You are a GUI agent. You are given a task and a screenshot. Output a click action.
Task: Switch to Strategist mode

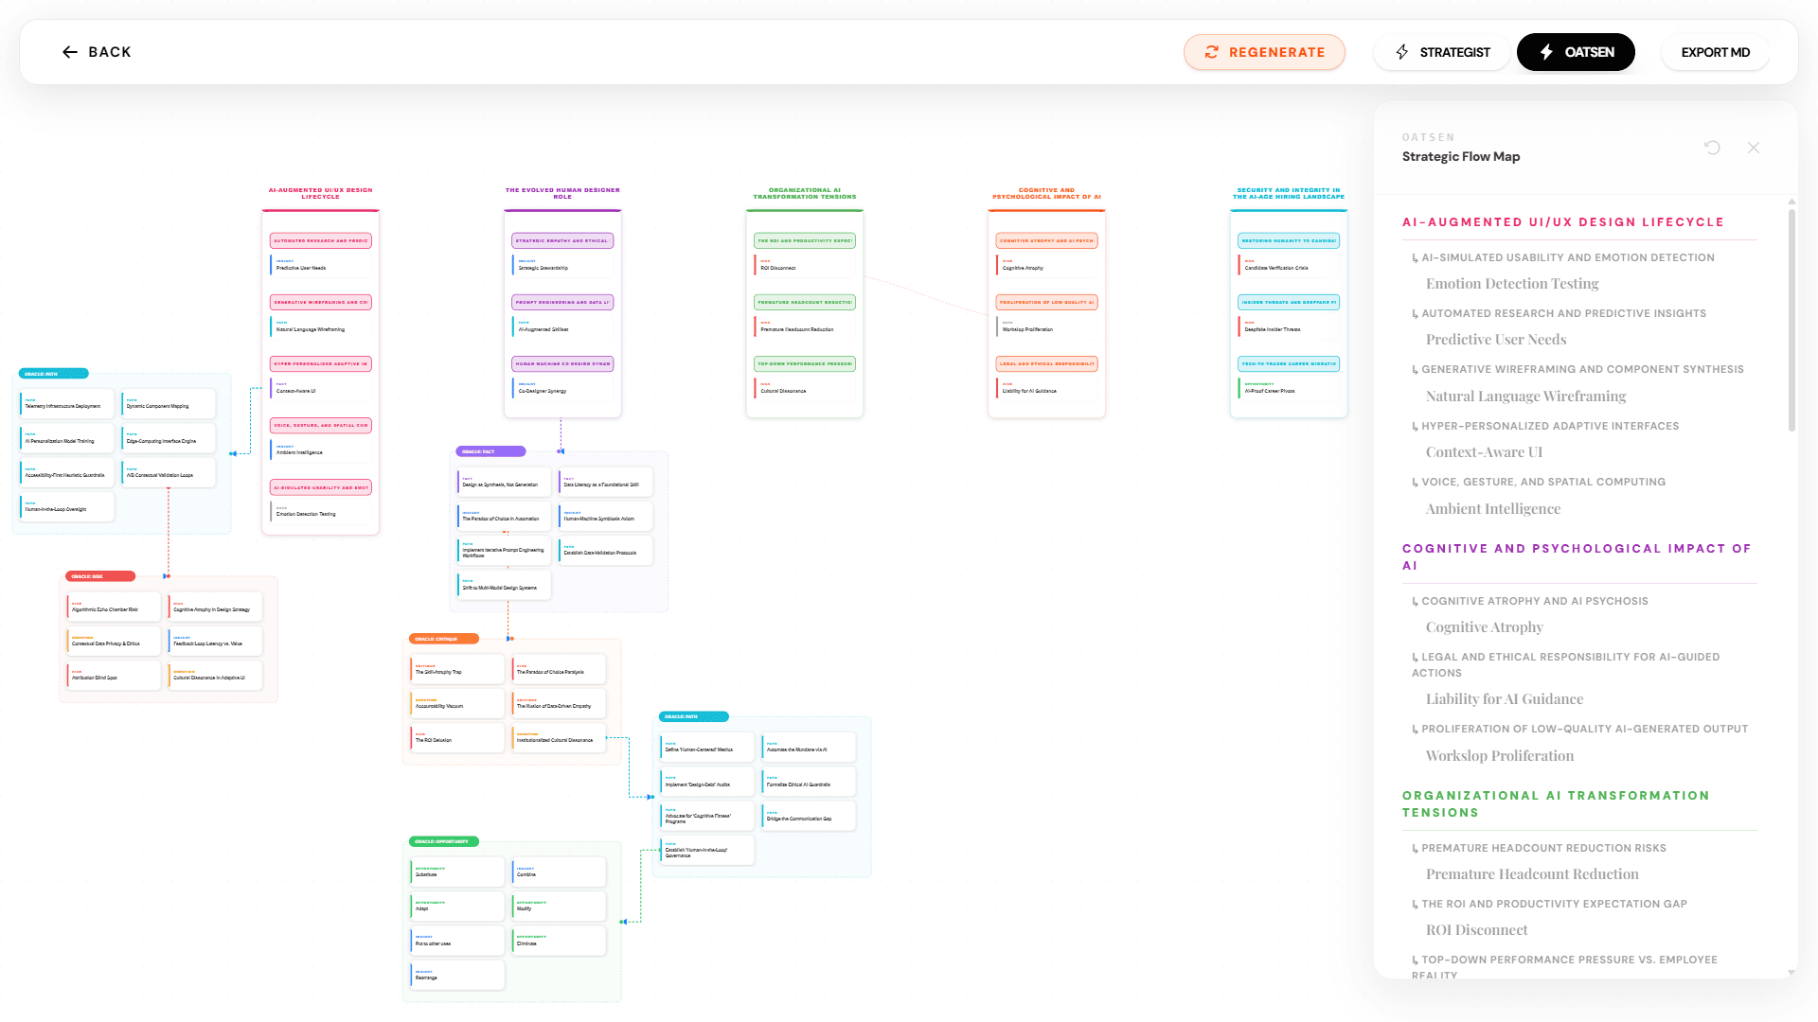(x=1441, y=52)
